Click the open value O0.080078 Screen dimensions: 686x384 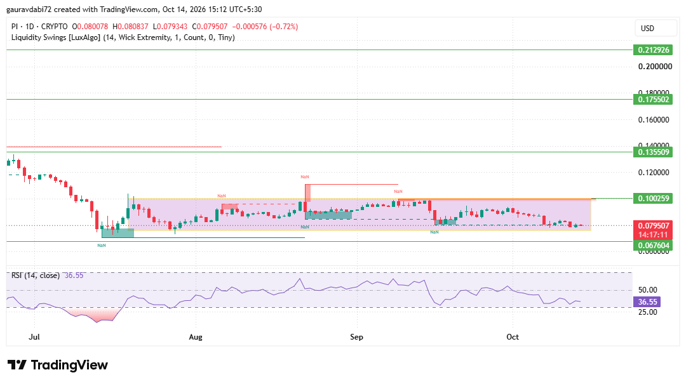[90, 27]
